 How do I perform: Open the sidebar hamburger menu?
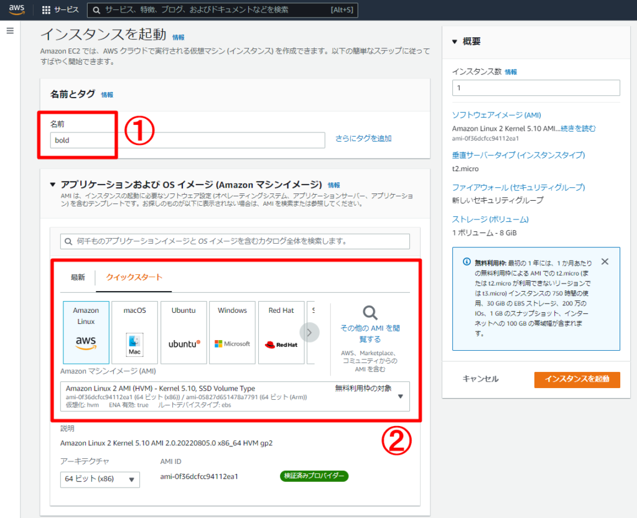[x=10, y=29]
